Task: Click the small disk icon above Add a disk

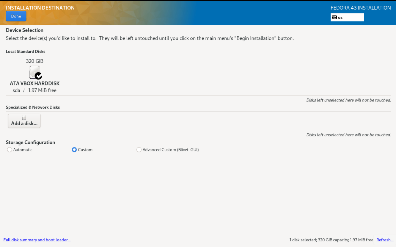Action: [x=24, y=118]
